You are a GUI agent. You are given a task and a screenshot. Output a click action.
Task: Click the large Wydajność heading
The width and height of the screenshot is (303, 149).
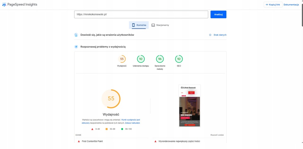tap(111, 114)
